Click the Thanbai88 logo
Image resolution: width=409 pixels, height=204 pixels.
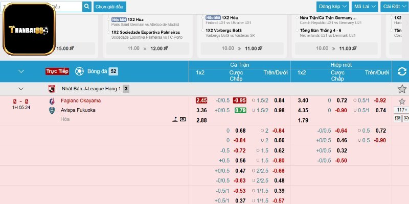pos(29,29)
